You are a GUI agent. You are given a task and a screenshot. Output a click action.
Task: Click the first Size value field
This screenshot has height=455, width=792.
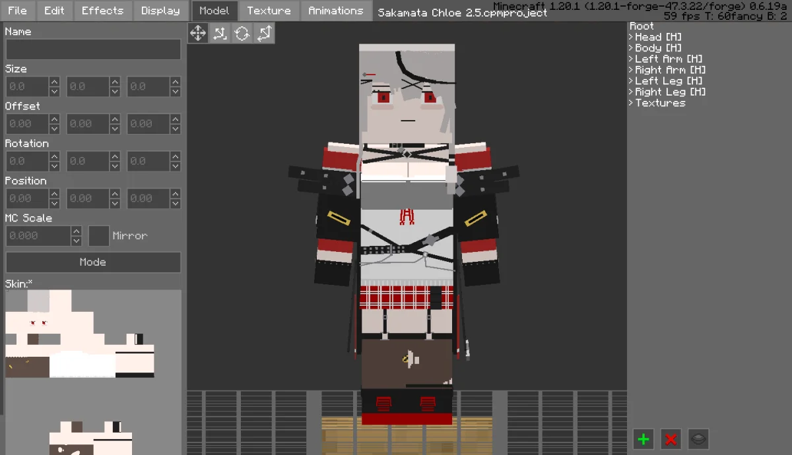27,86
